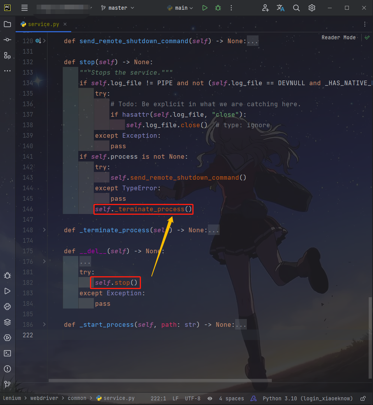
Task: Open the main run configuration dropdown
Action: point(180,8)
